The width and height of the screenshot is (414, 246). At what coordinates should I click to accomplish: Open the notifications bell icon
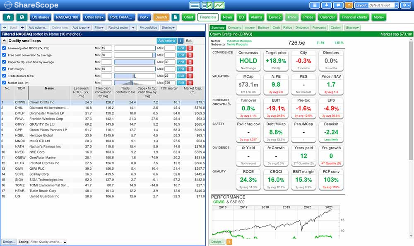[x=327, y=5]
